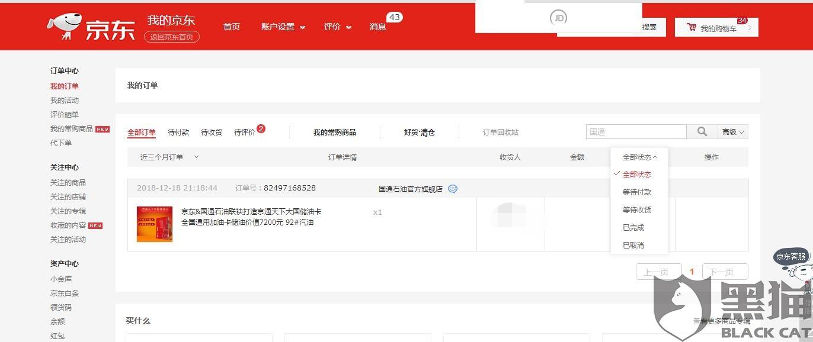Open the 京东&国通石油 fuel card product title
Screen dimensions: 813x342
click(x=251, y=217)
